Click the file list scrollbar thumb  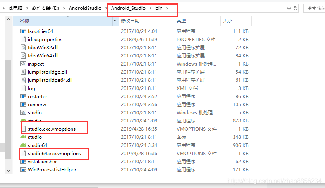point(8,109)
